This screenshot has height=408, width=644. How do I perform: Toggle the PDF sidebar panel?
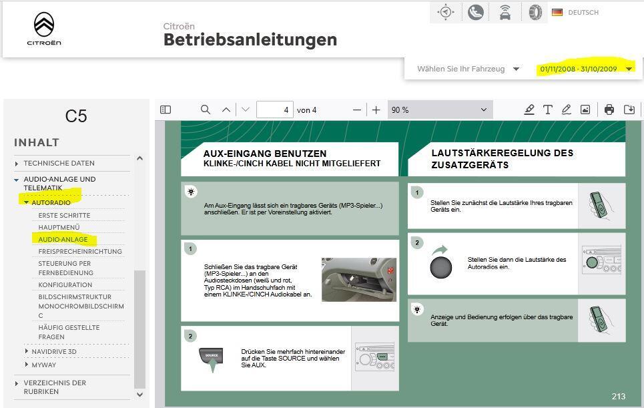(x=166, y=110)
